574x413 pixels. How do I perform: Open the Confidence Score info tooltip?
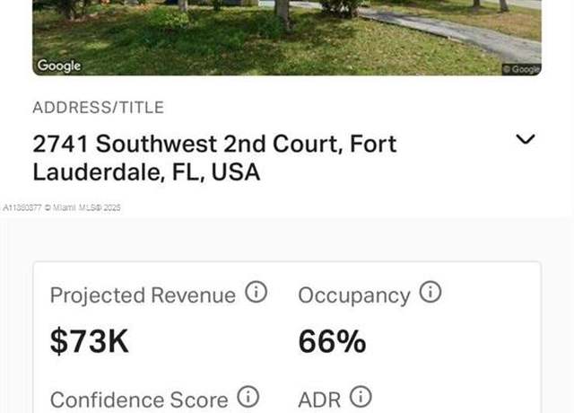[x=248, y=397]
